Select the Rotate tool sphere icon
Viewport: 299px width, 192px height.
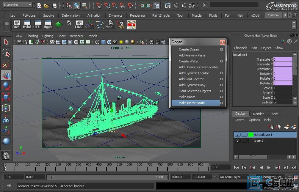6,86
